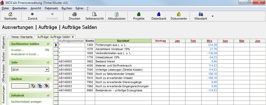Click the Zurück back arrow
The height and width of the screenshot is (105, 266).
pyautogui.click(x=32, y=14)
